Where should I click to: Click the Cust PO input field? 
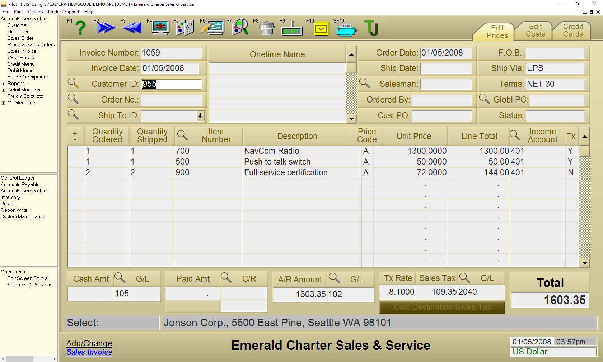(441, 115)
